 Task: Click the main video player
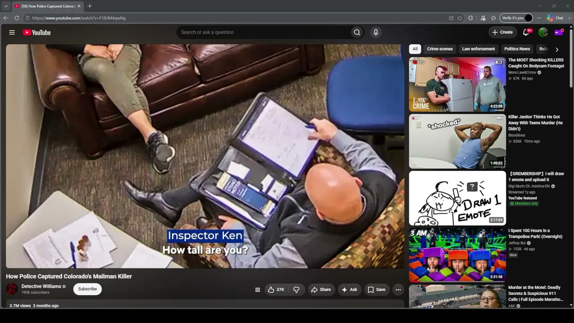(205, 156)
